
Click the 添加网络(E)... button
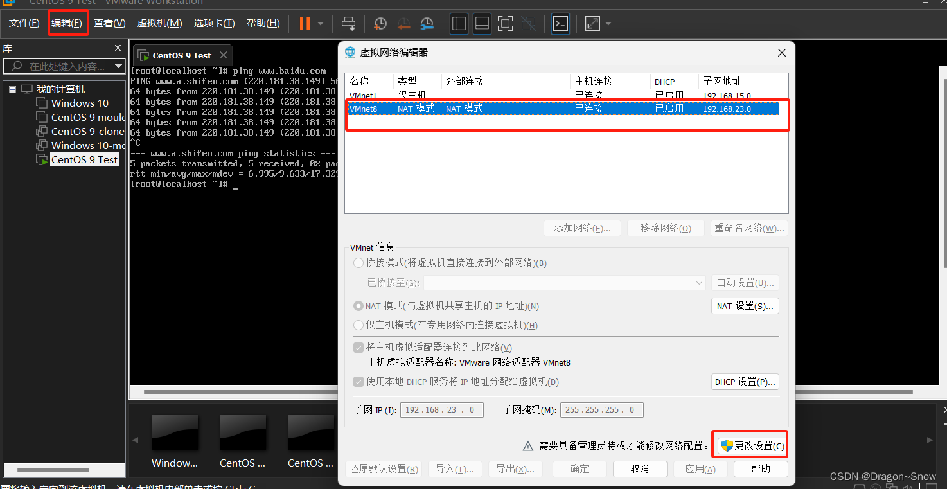point(582,228)
